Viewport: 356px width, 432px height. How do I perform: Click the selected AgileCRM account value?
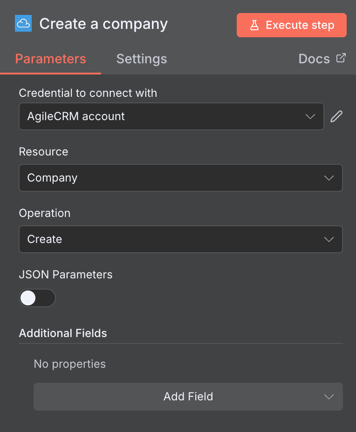[76, 116]
